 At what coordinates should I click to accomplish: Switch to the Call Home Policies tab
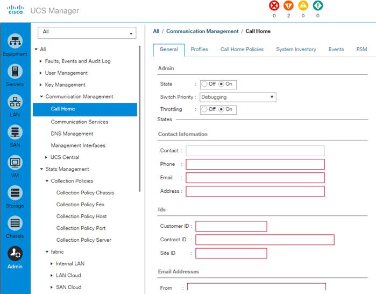(242, 50)
